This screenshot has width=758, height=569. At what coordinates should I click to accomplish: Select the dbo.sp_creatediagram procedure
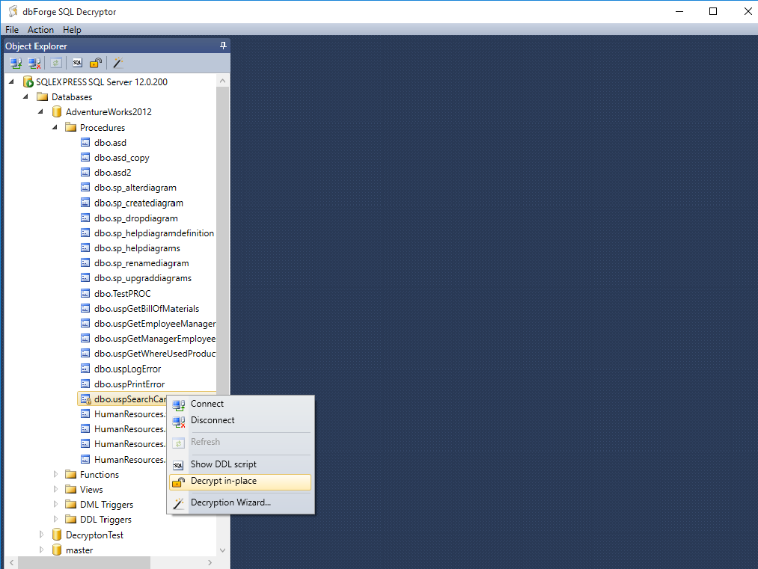(x=138, y=203)
